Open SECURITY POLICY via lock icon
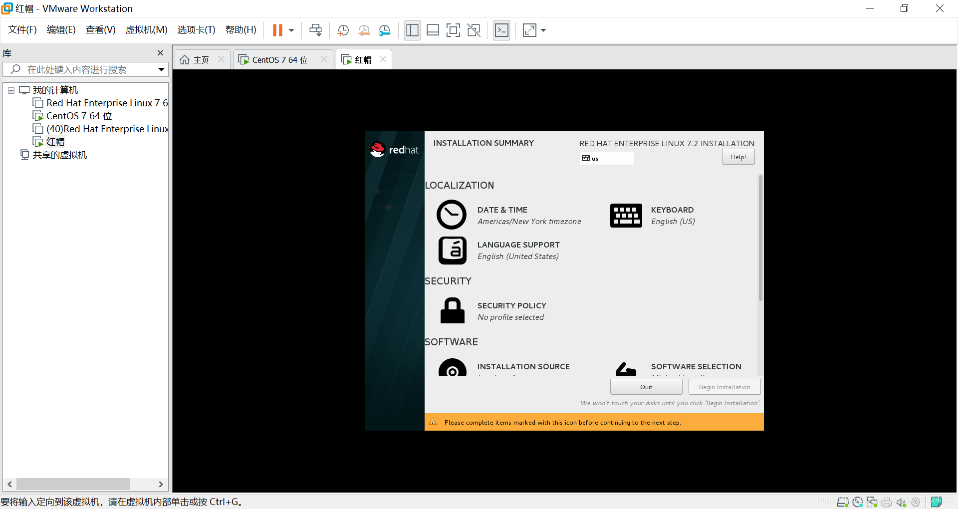Screen dimensions: 958x509 453,310
